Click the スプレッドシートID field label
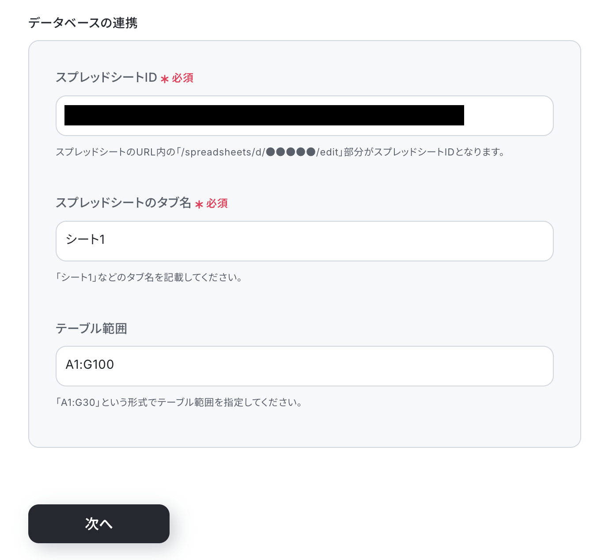Screen dimensions: 605x560 coord(106,77)
